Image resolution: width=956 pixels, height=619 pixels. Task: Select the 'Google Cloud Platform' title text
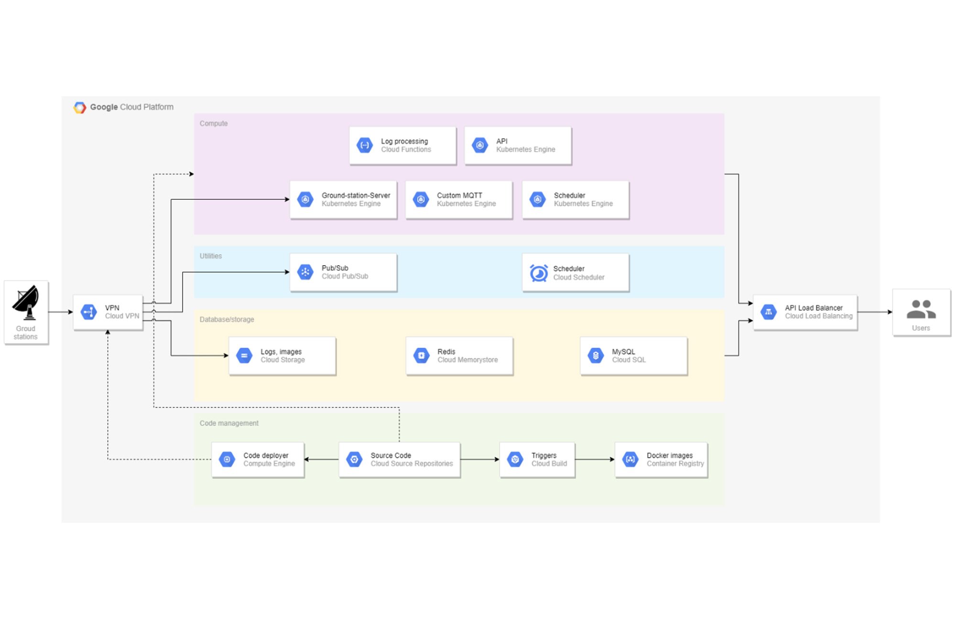(132, 107)
